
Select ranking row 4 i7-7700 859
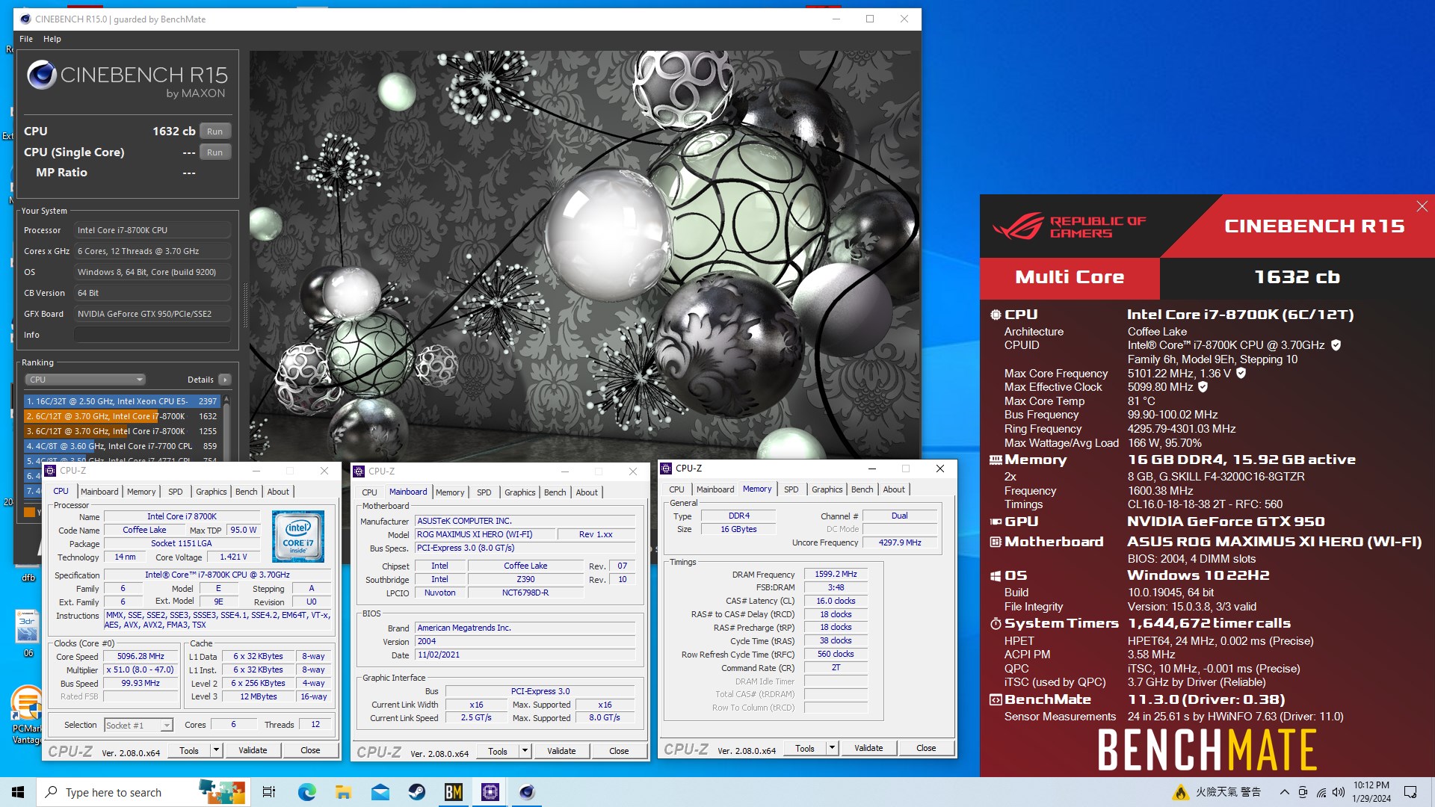(122, 446)
